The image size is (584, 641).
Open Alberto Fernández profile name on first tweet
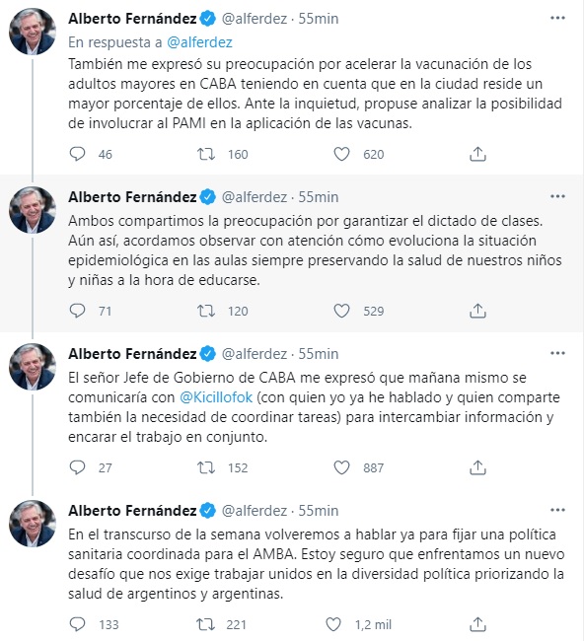[x=132, y=19]
